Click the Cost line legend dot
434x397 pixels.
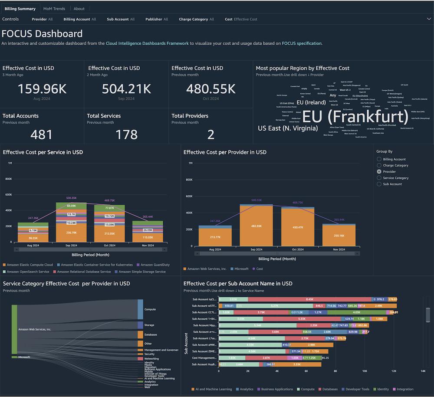click(253, 269)
